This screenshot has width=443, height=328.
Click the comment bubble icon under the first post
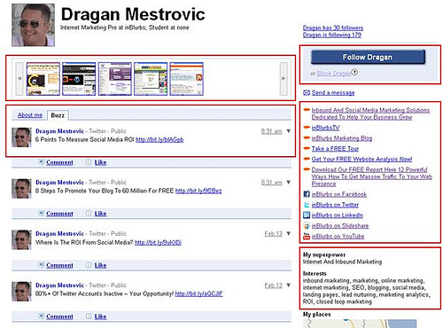(x=42, y=162)
